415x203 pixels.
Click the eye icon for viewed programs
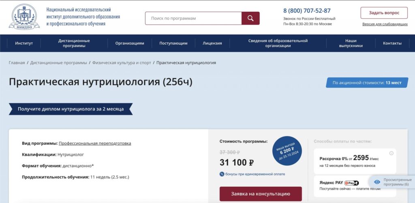pyautogui.click(x=377, y=182)
